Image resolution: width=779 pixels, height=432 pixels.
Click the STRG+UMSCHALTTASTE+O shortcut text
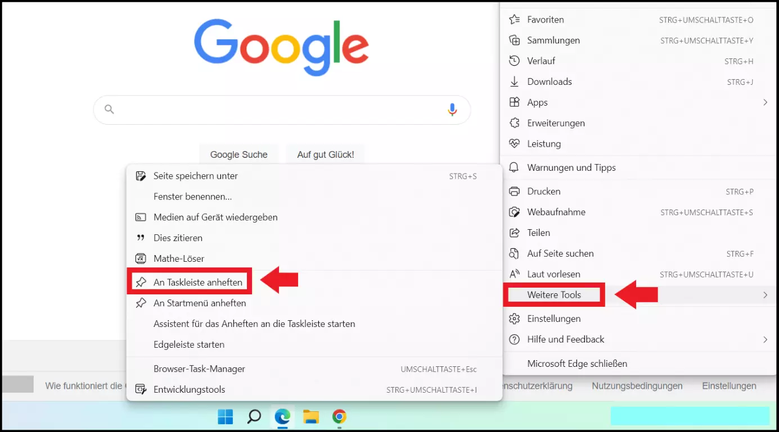[x=706, y=20]
